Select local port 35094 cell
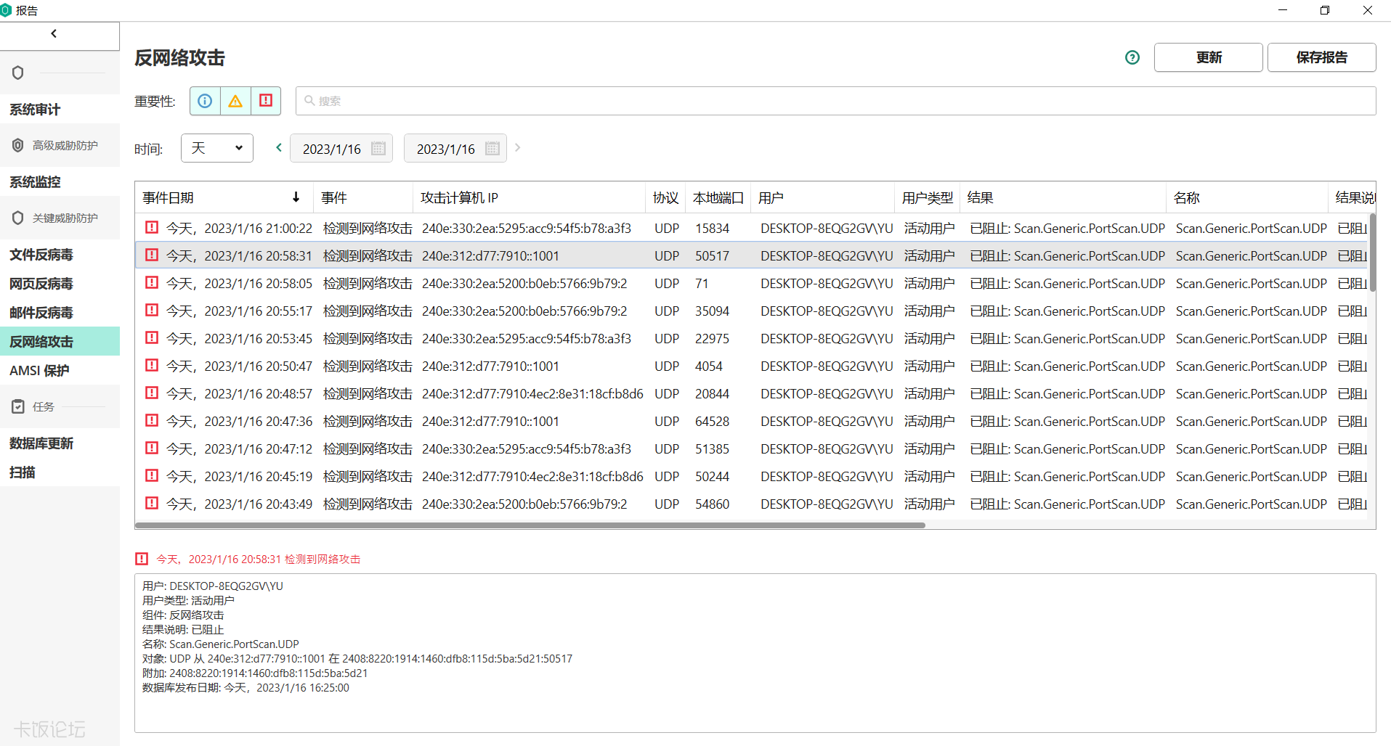 (712, 311)
